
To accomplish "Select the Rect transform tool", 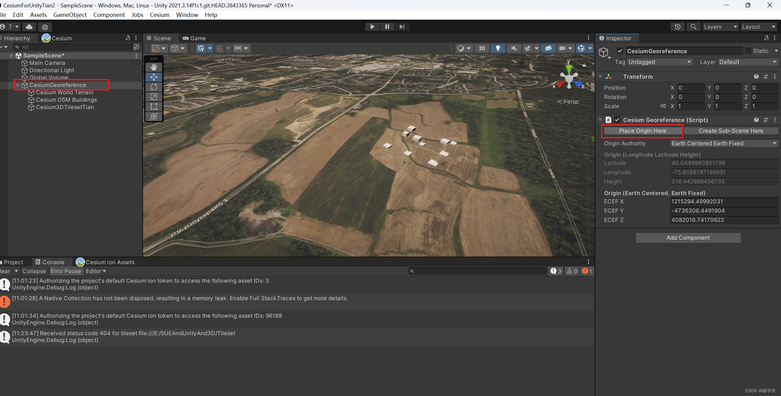I will tap(154, 107).
